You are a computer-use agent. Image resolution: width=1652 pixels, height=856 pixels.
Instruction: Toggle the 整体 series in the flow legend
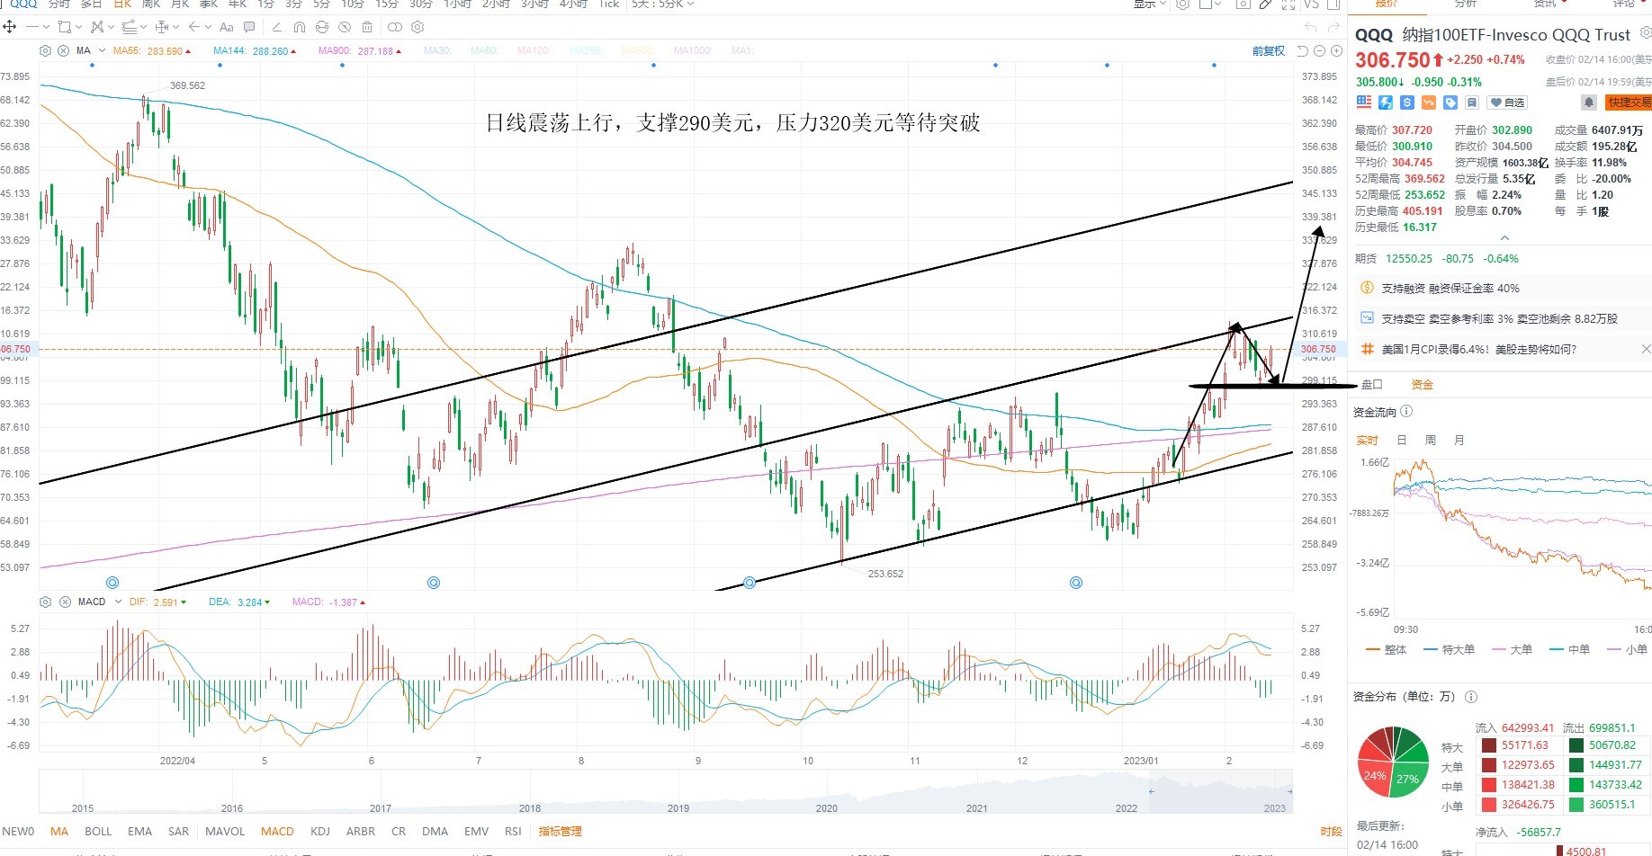click(1387, 649)
